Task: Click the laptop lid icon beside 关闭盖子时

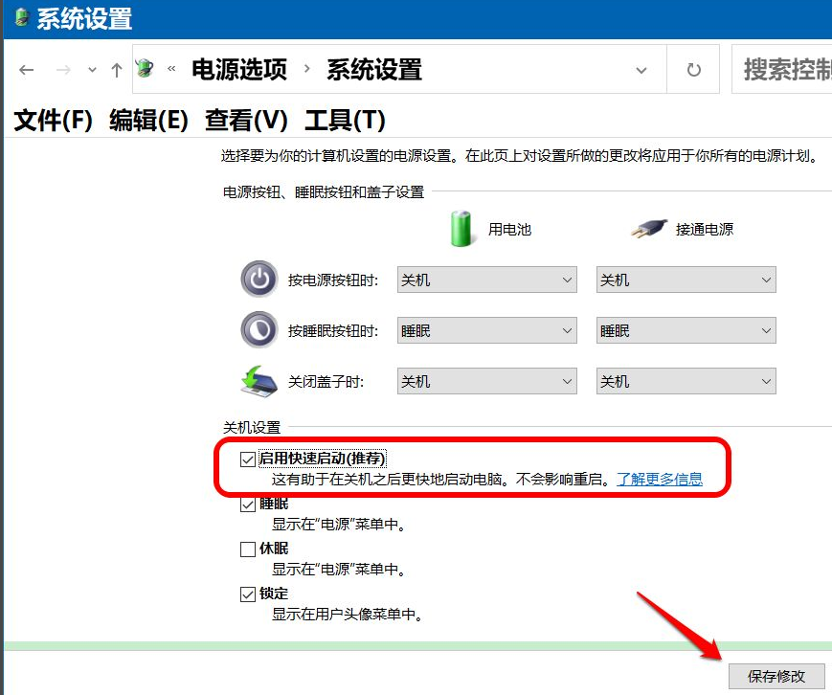Action: coord(259,379)
